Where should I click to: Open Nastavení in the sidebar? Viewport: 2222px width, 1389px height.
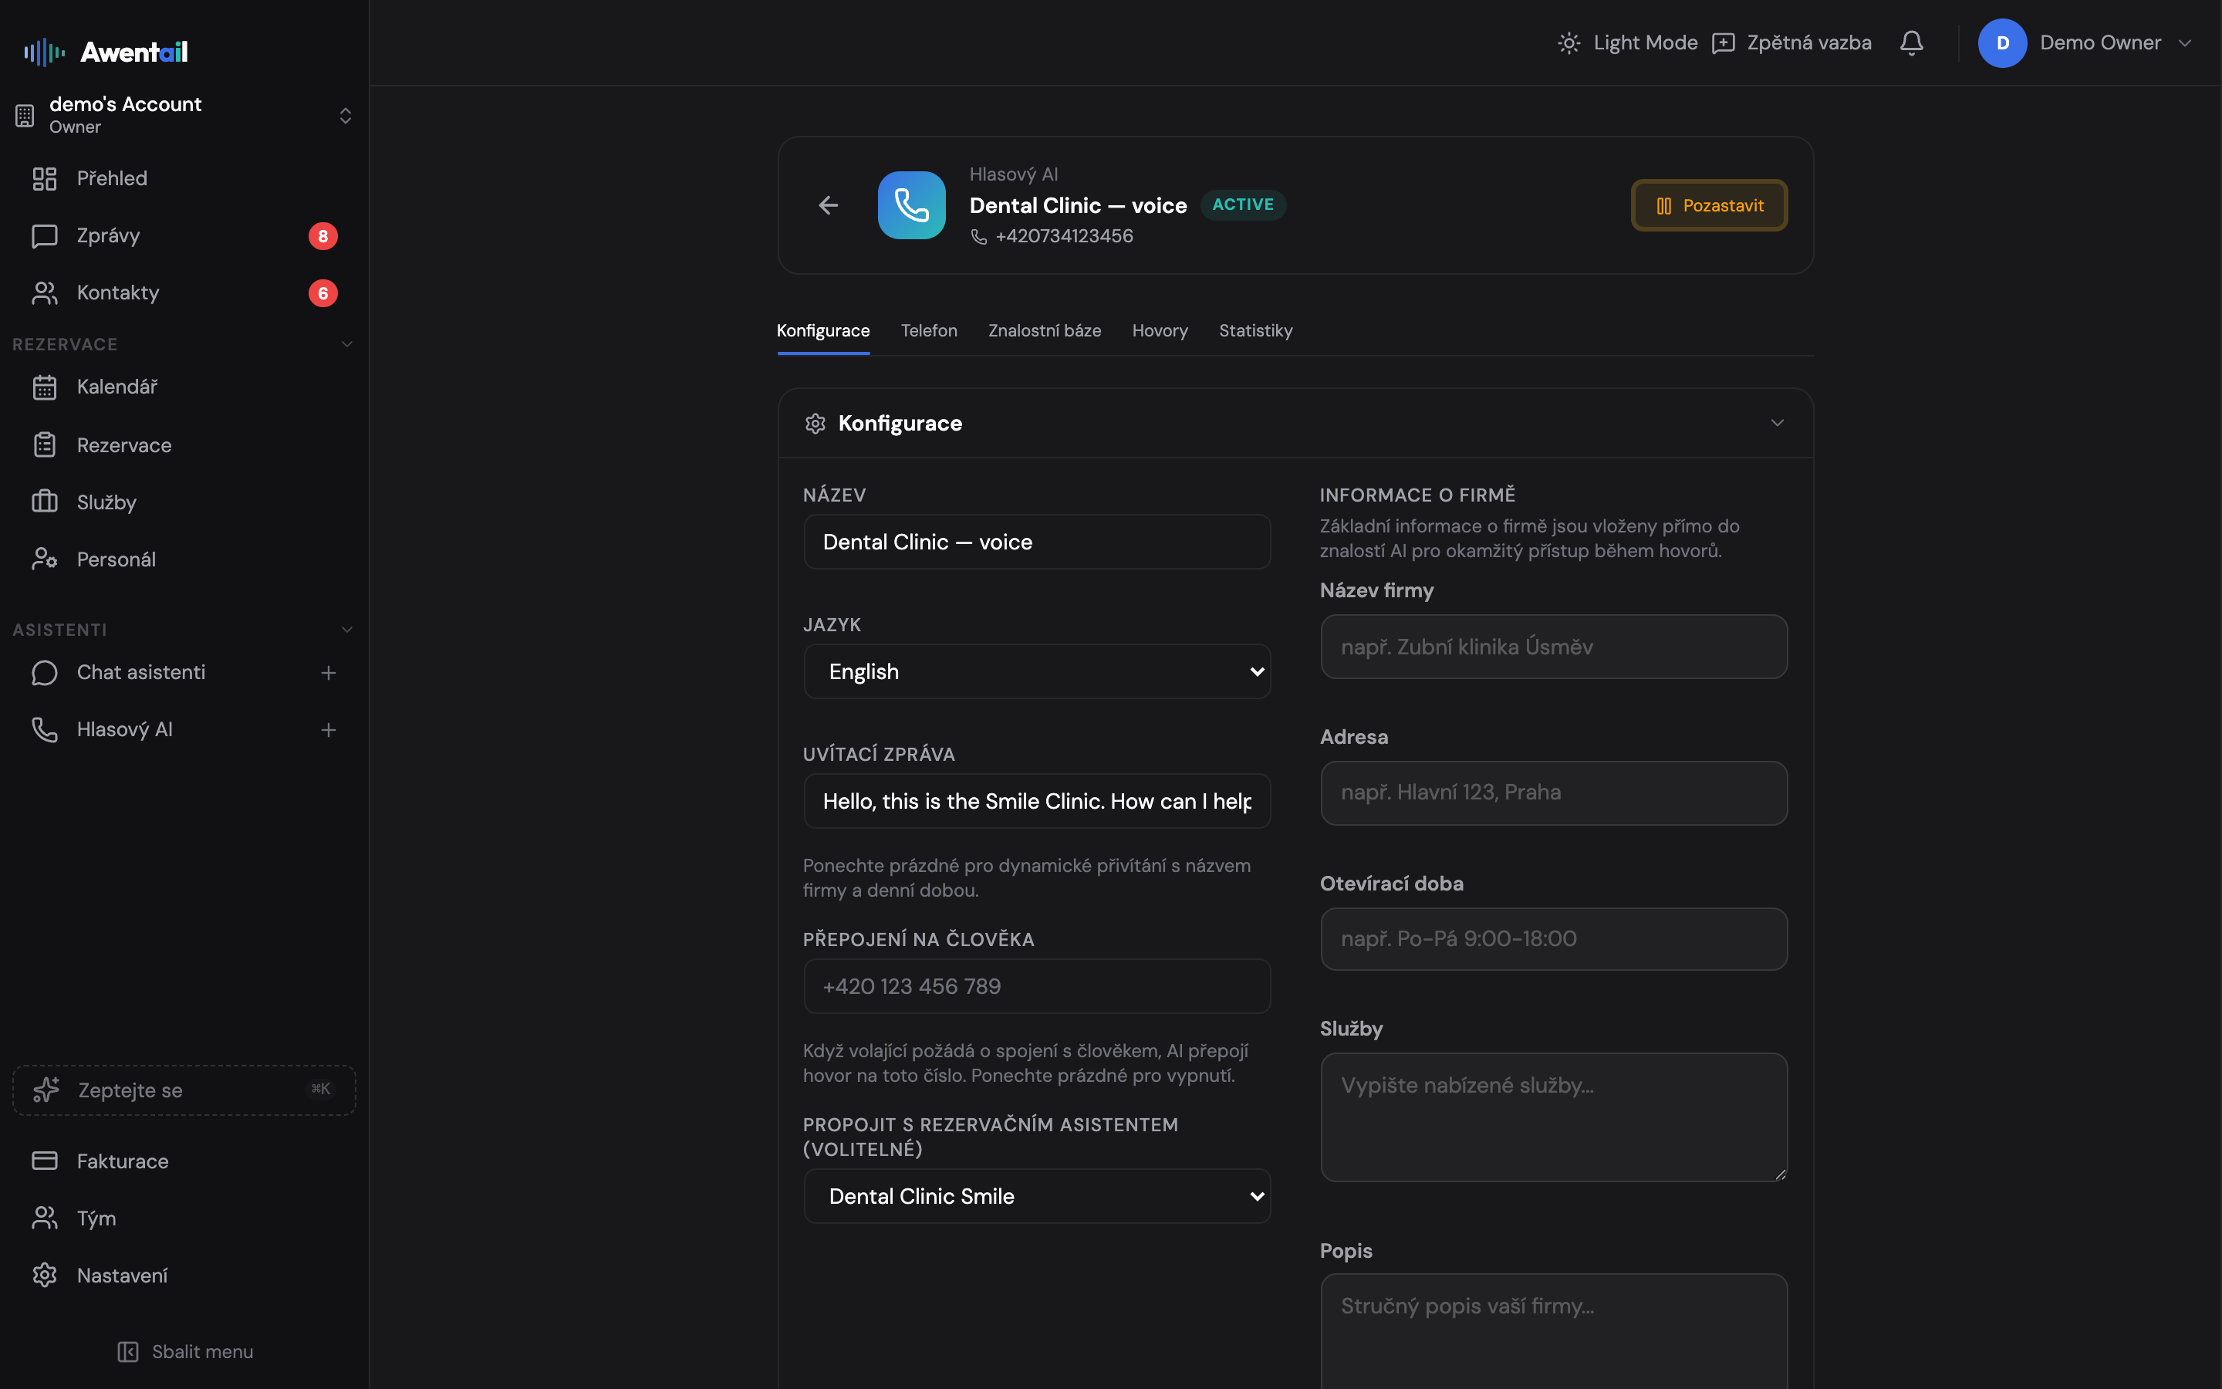pyautogui.click(x=184, y=1275)
